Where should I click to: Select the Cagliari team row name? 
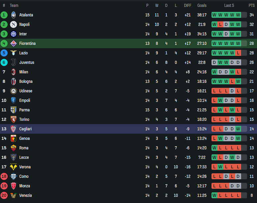click(x=25, y=129)
